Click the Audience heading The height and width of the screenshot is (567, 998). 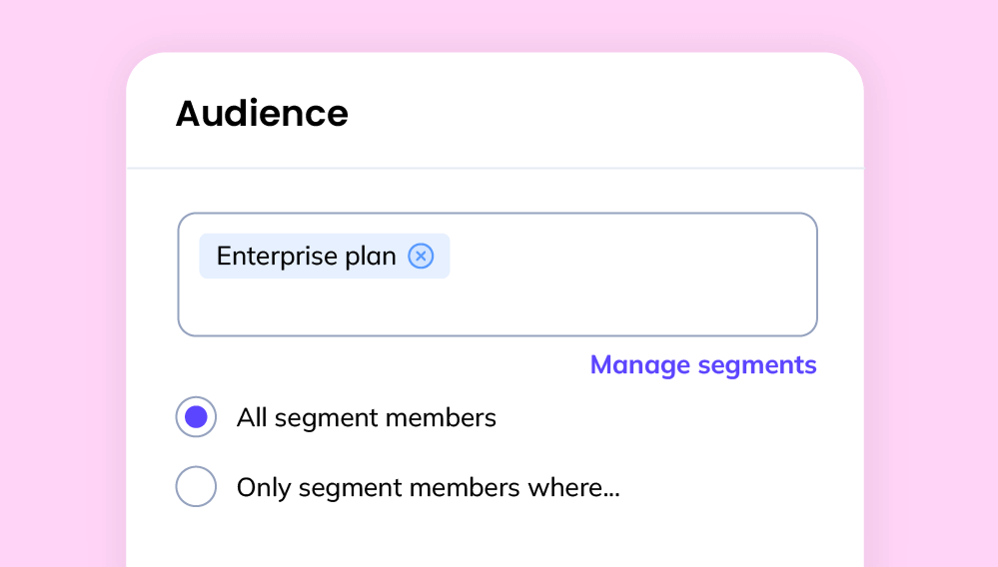262,114
